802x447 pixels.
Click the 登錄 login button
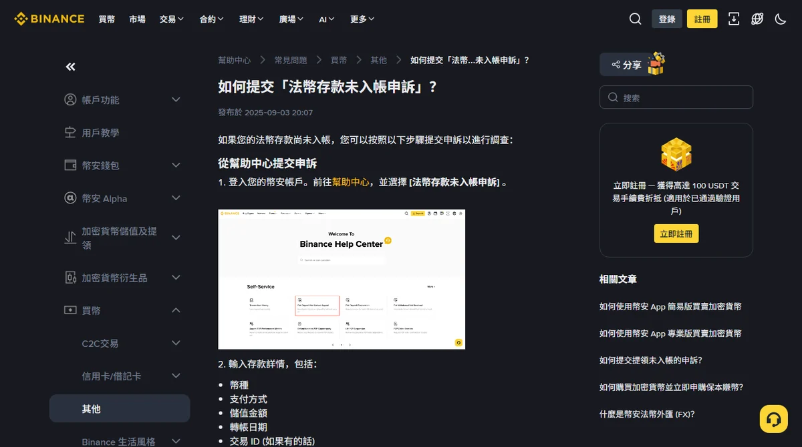click(667, 19)
